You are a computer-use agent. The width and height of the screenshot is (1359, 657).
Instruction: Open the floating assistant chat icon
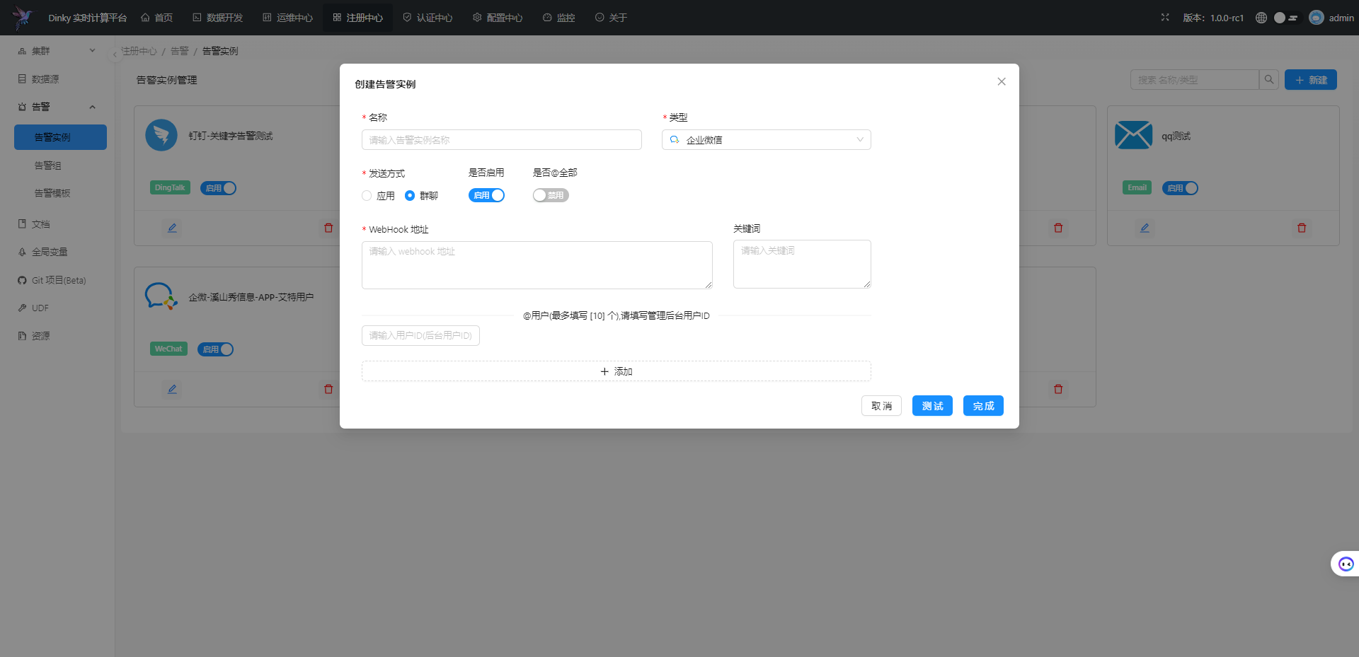pyautogui.click(x=1346, y=564)
